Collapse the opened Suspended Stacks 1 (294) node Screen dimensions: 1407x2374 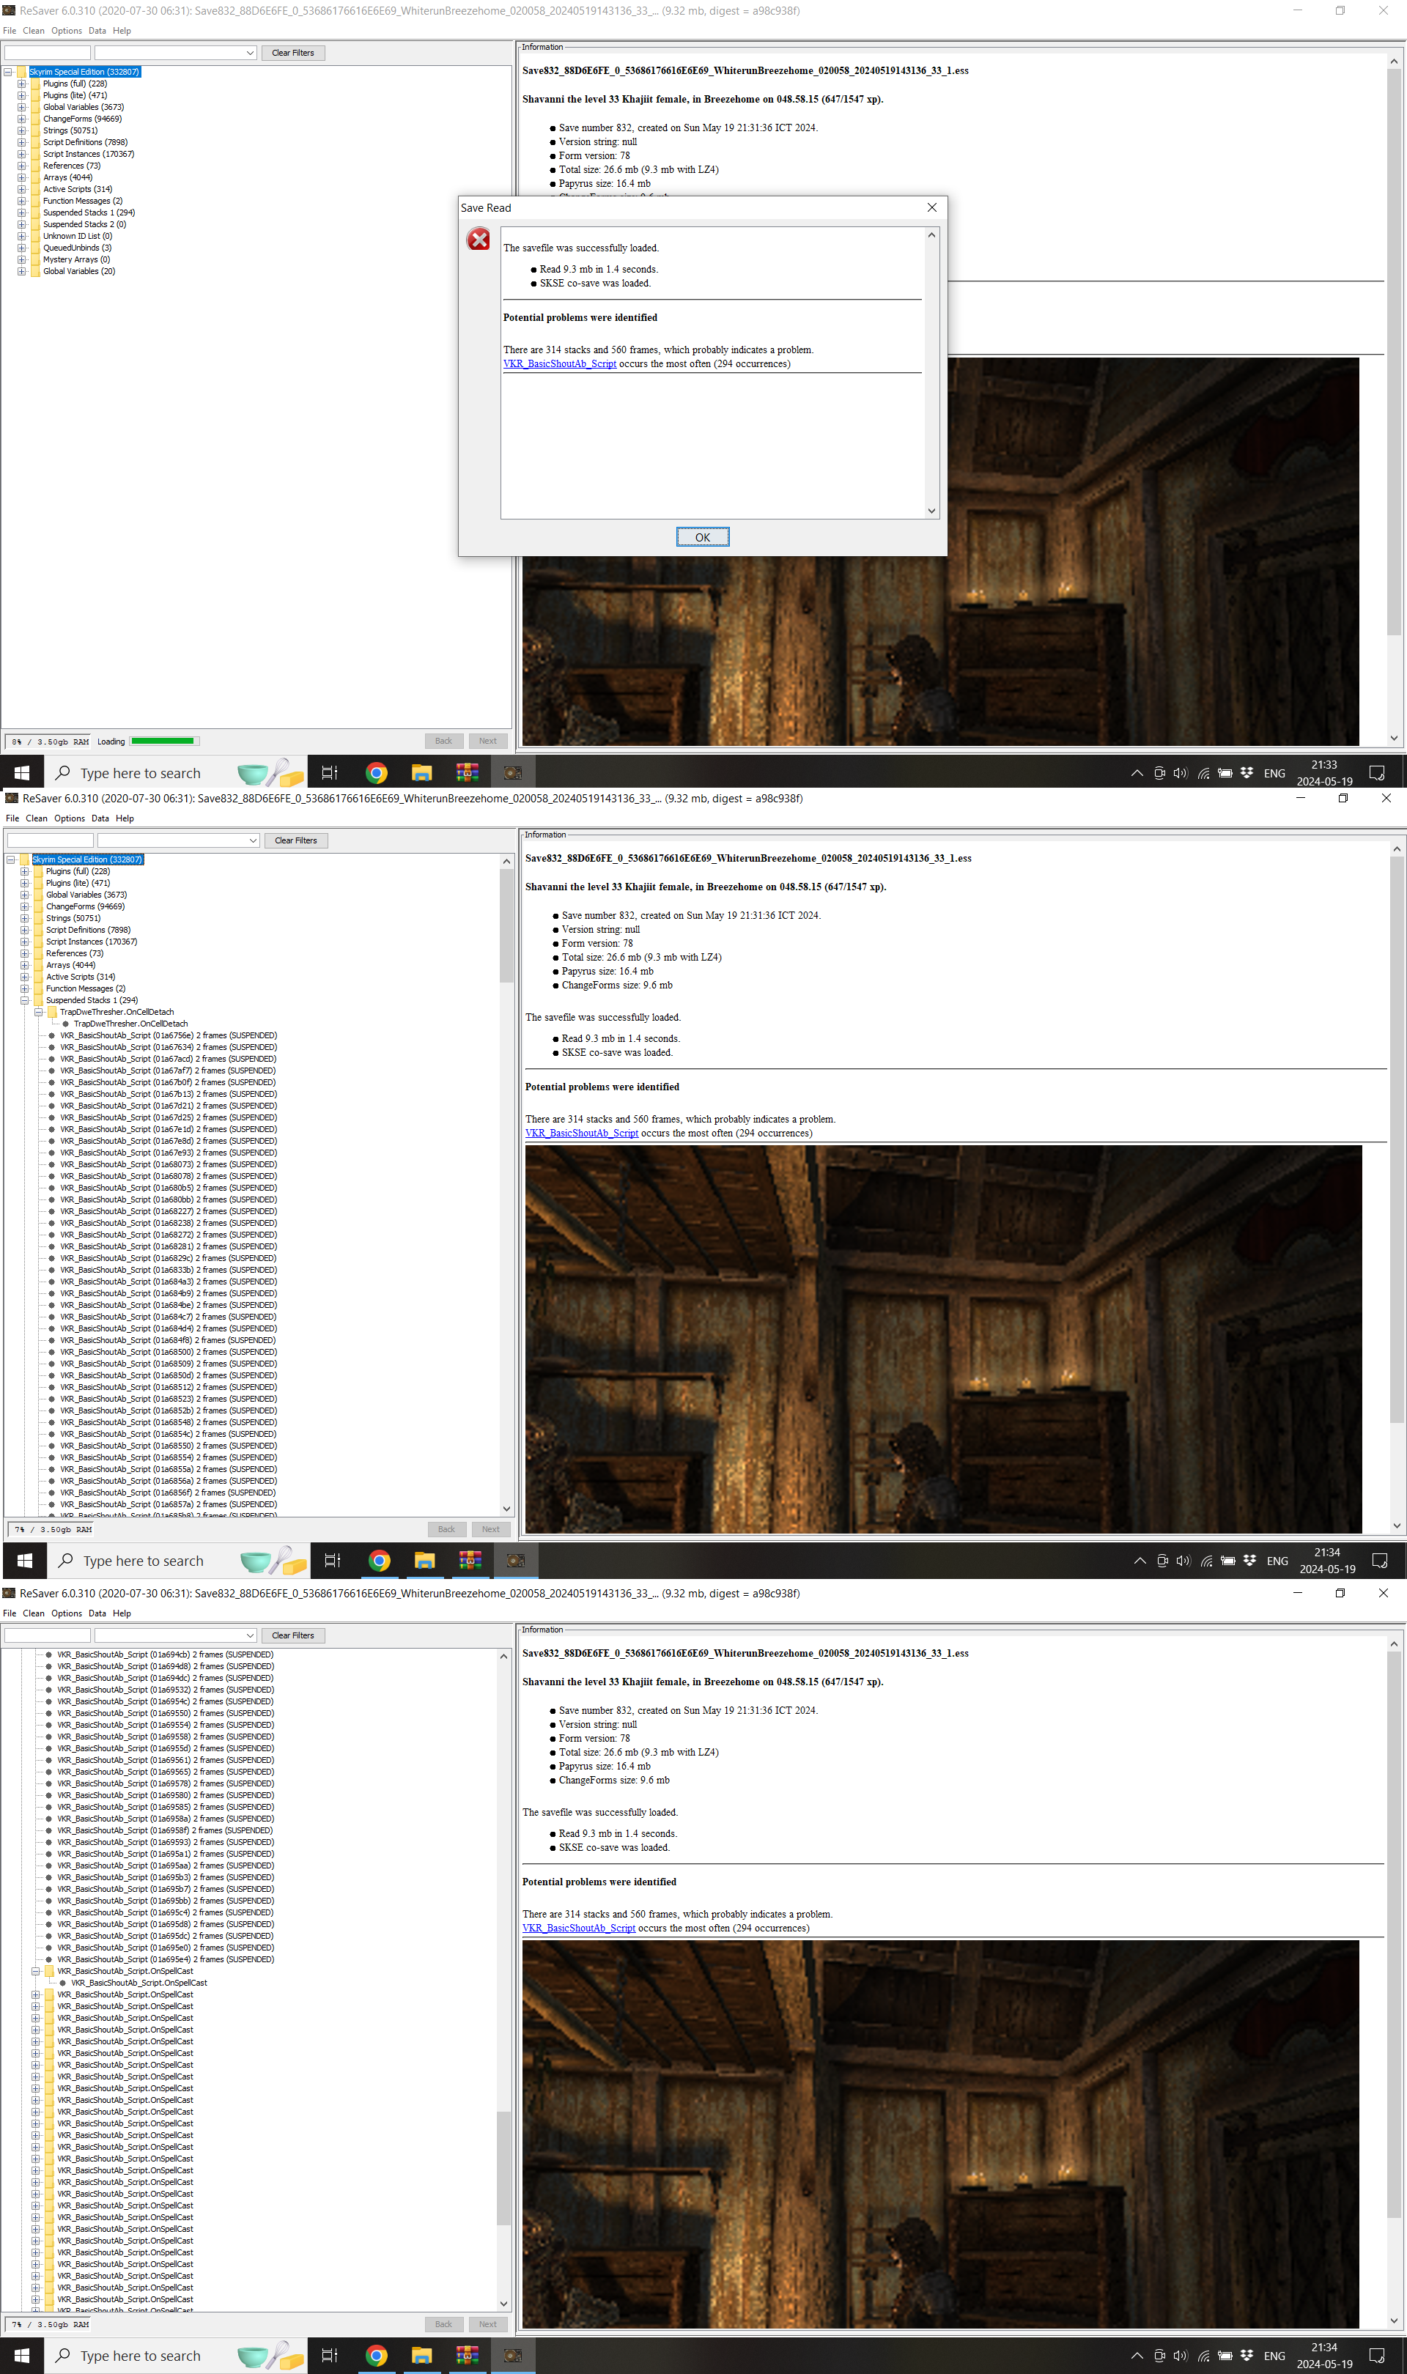pyautogui.click(x=23, y=1001)
